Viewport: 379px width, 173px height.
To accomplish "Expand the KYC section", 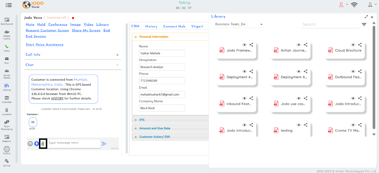I will [x=136, y=120].
